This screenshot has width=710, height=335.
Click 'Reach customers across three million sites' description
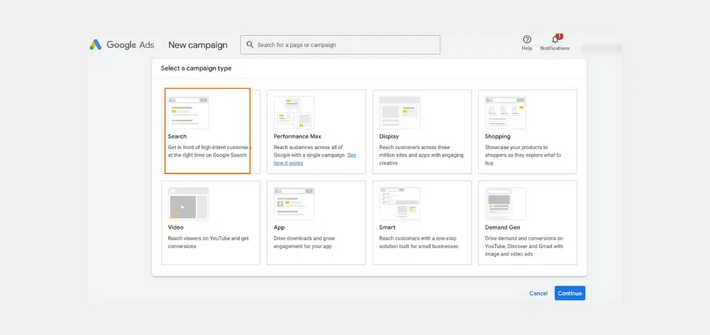pos(421,155)
